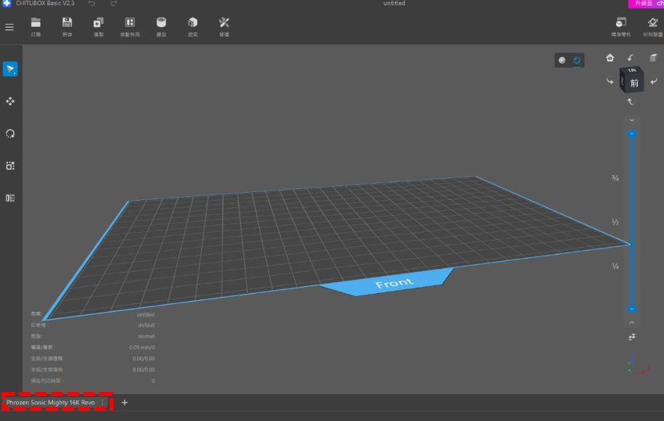
Task: Open the Repair tools icon
Action: click(x=224, y=23)
